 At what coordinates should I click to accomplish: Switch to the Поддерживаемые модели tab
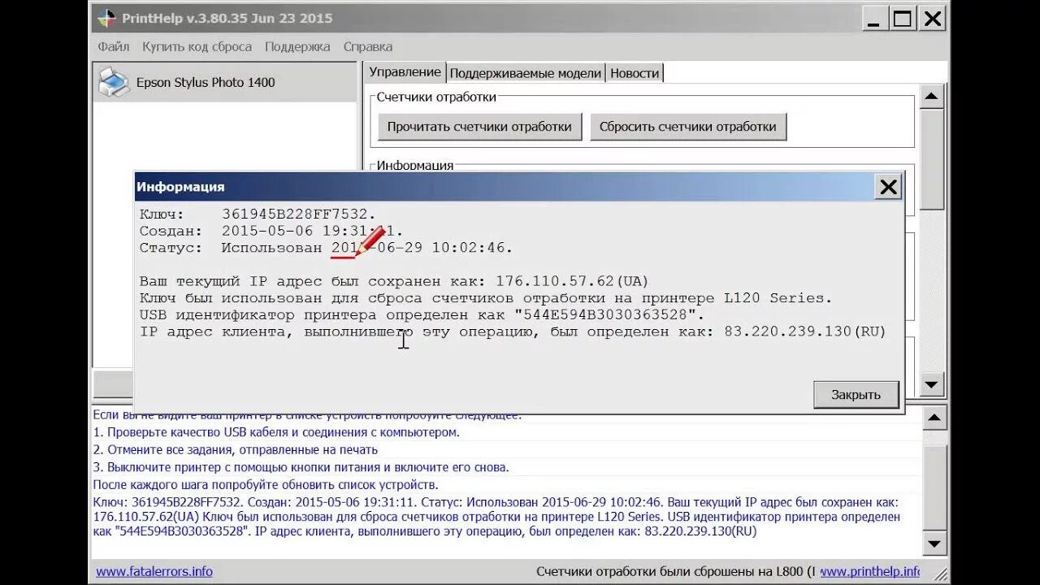point(526,73)
